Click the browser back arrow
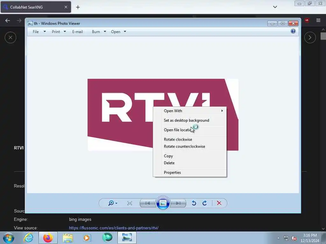Image resolution: width=326 pixels, height=244 pixels. click(8, 21)
